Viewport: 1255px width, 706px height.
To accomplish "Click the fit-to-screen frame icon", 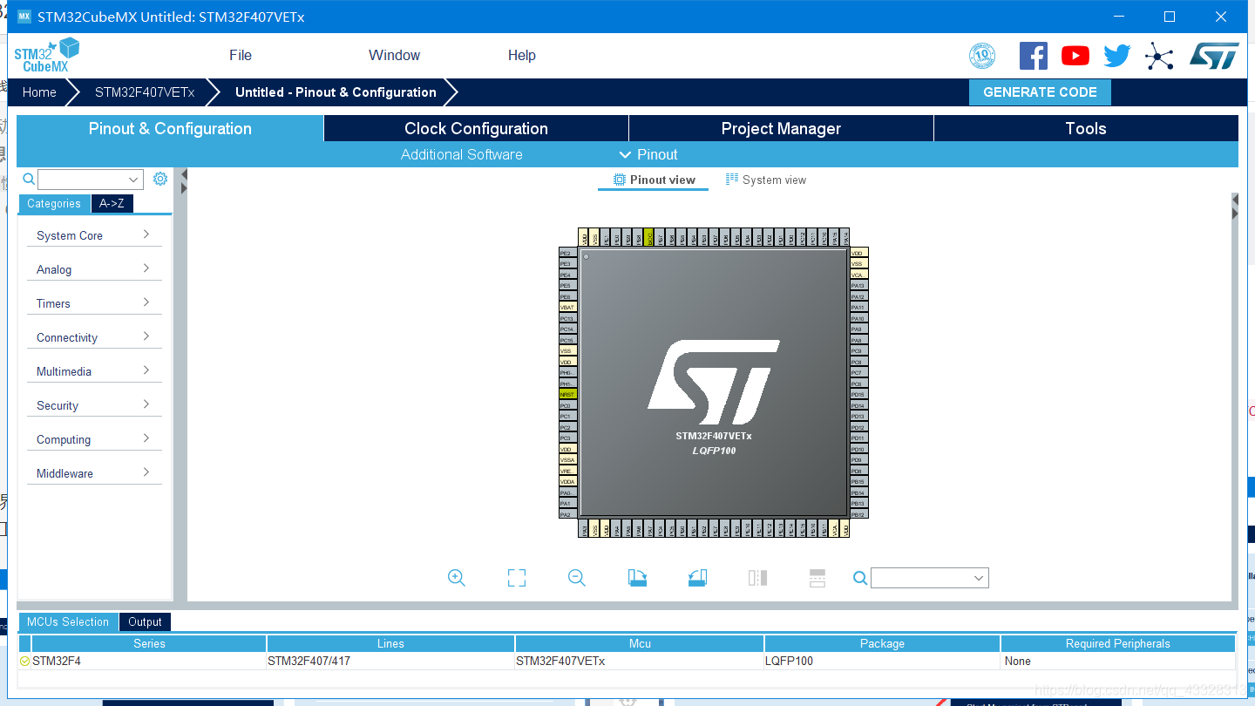I will tap(517, 578).
